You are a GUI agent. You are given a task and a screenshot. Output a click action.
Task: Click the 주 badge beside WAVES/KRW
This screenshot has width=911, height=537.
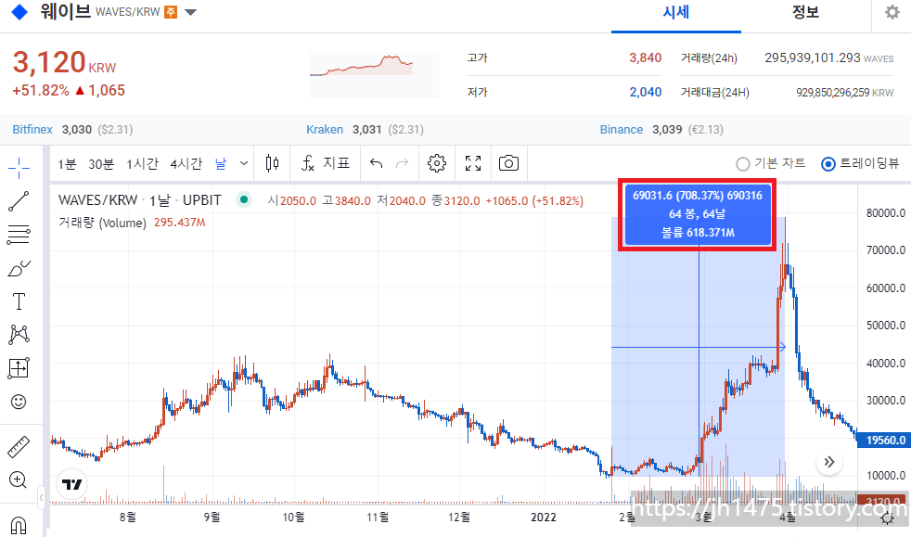click(170, 12)
